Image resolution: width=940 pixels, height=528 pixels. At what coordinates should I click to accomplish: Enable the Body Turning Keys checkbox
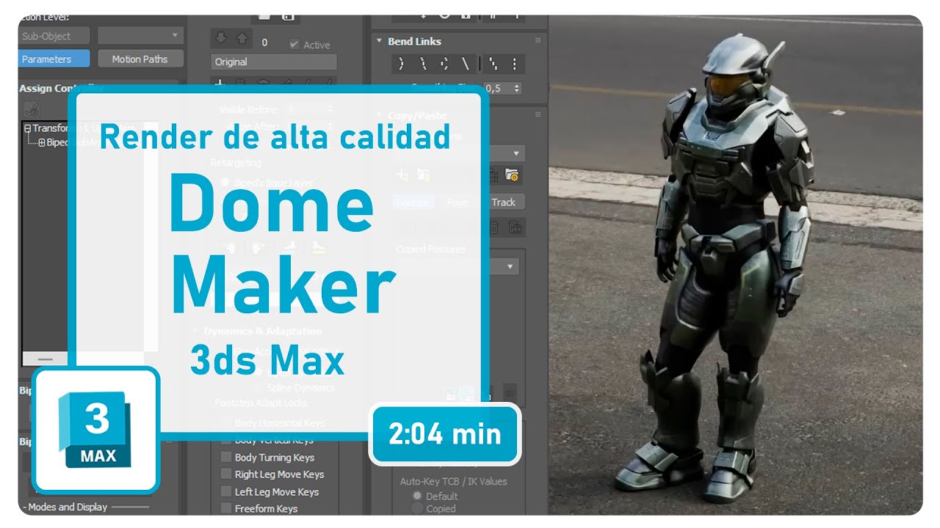[226, 457]
